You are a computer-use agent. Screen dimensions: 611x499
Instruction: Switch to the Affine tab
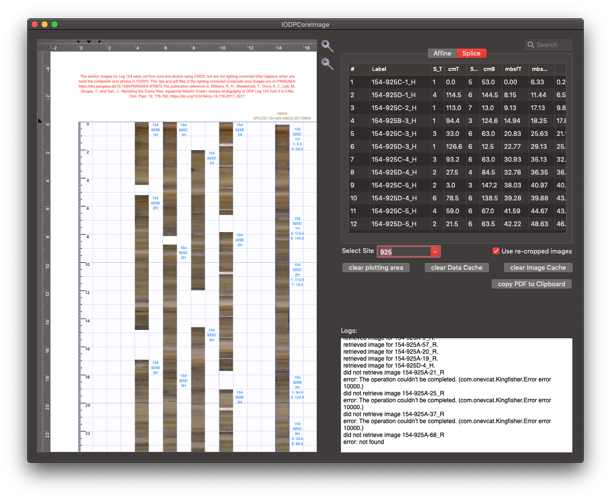(x=442, y=53)
